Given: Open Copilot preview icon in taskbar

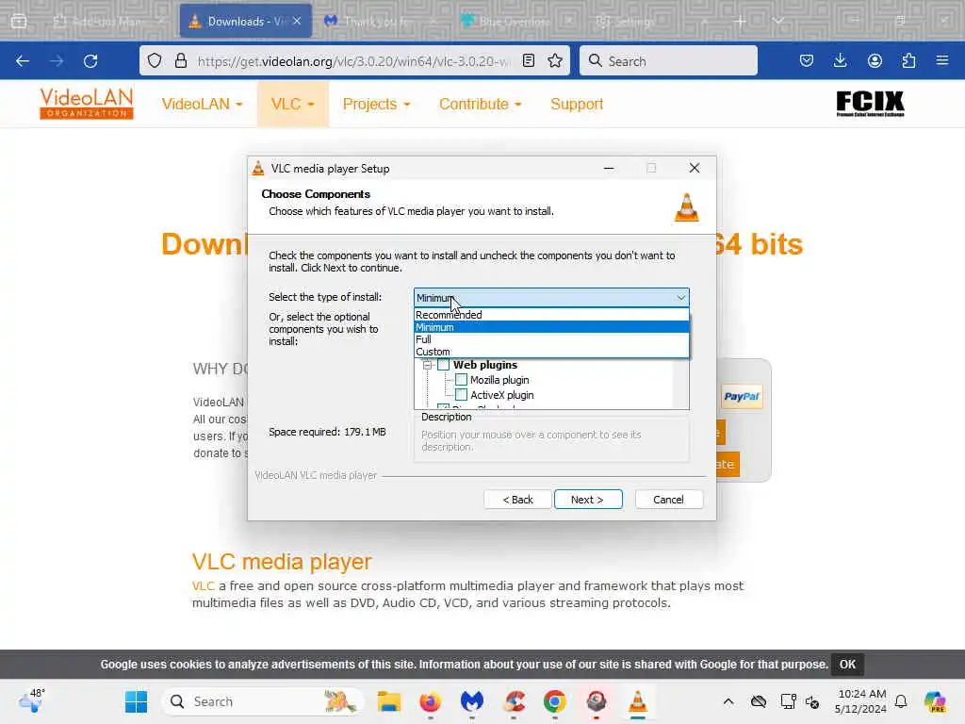Looking at the screenshot, I should pos(935,701).
